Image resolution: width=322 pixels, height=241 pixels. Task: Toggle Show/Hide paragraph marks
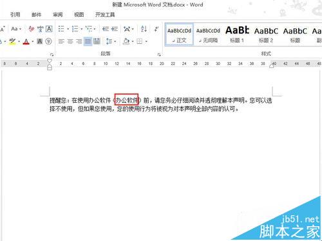pyautogui.click(x=156, y=29)
